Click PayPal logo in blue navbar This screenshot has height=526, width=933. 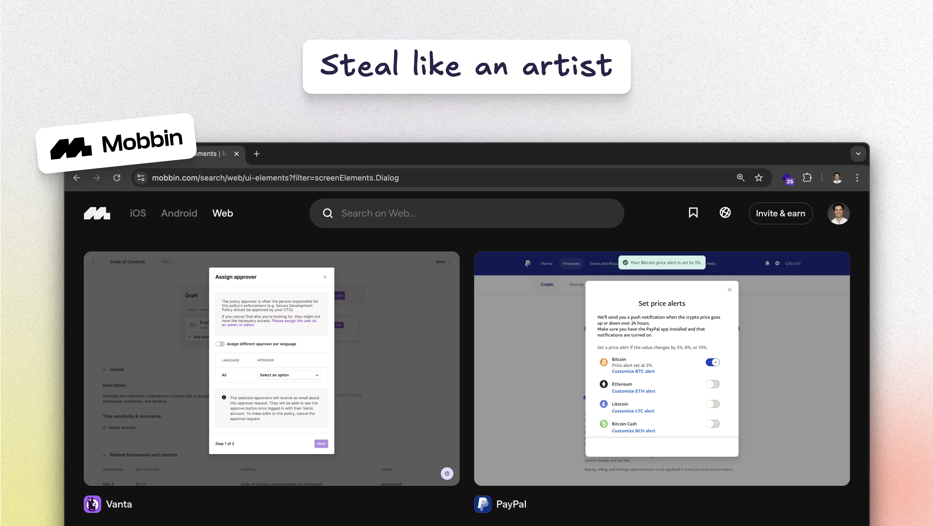(528, 264)
